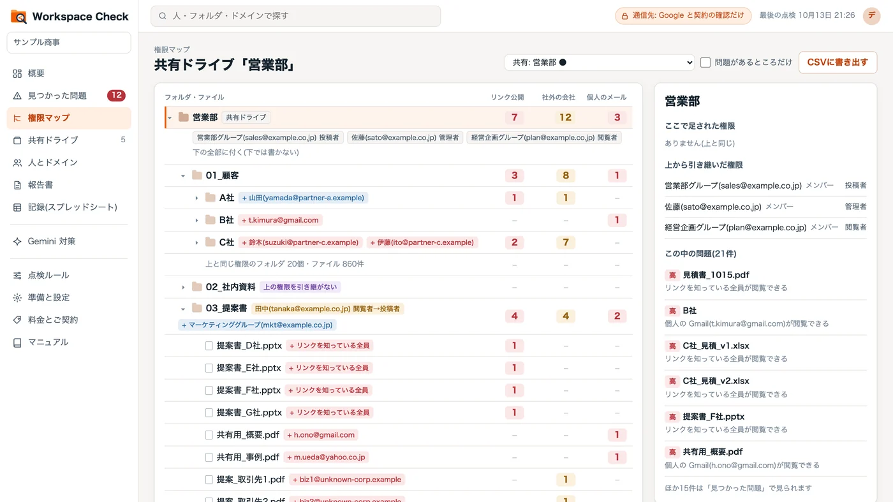
Task: Click the Workspace Check logo icon
Action: (x=18, y=17)
